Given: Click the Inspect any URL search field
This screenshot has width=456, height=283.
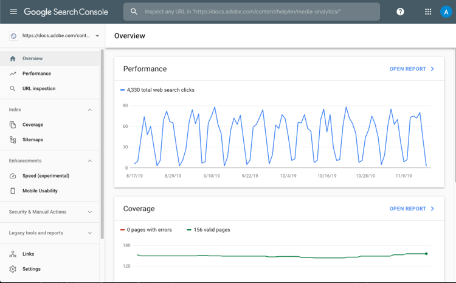Looking at the screenshot, I should click(252, 12).
